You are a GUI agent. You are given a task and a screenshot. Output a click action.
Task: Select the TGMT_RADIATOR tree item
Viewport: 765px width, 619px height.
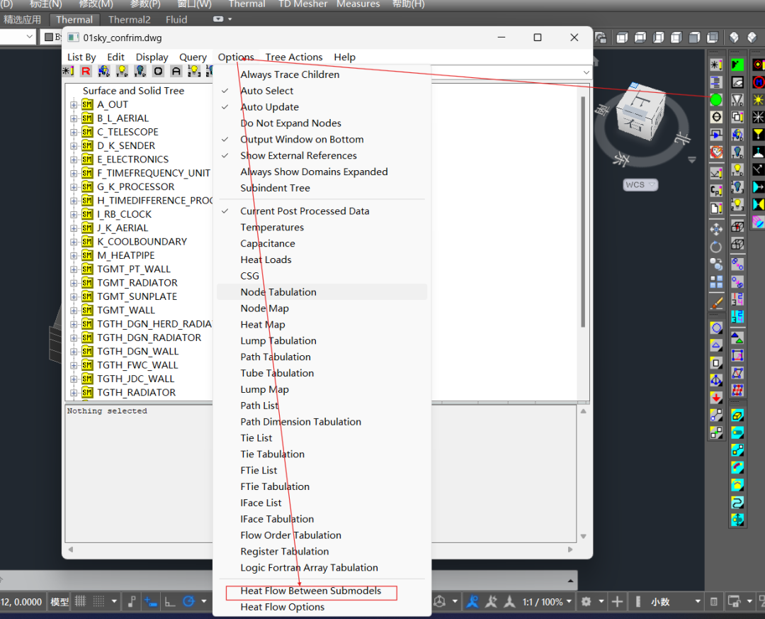(x=137, y=283)
